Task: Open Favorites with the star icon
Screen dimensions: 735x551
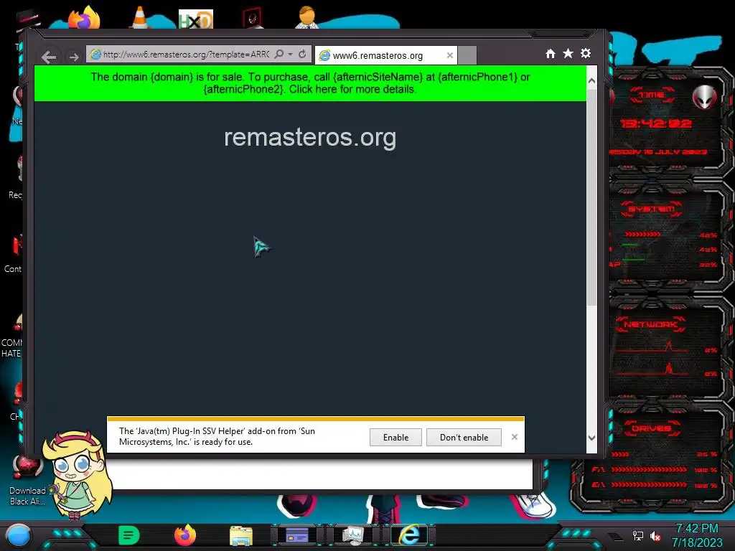Action: click(x=568, y=53)
